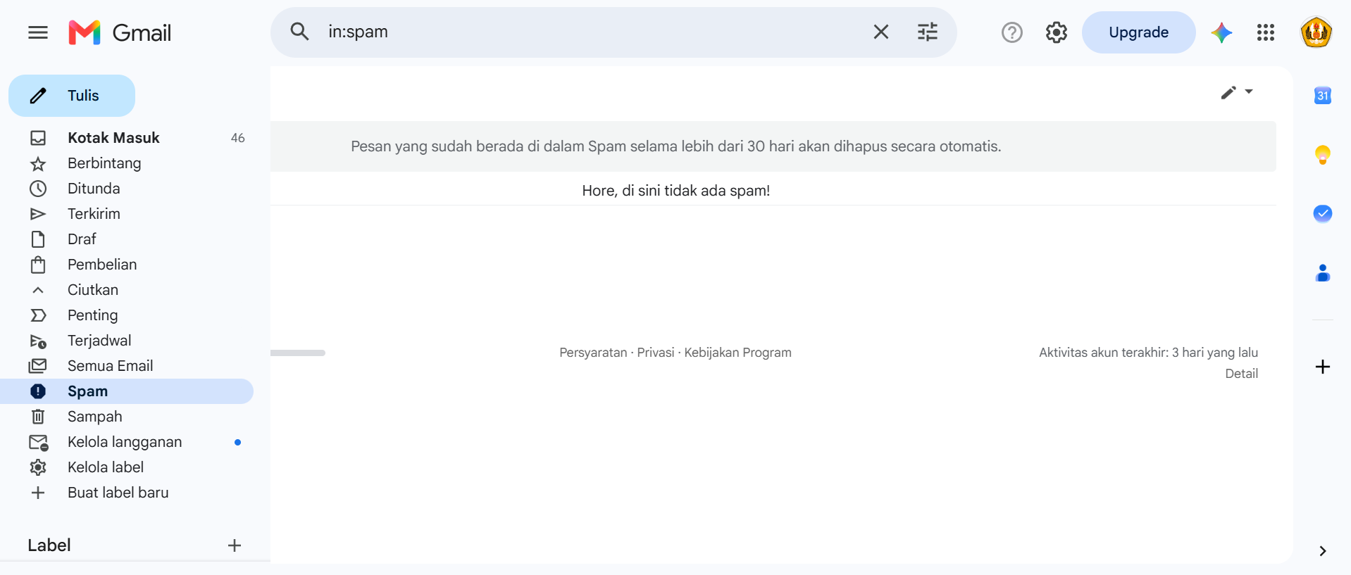
Task: Open the account profile avatar
Action: [1315, 32]
